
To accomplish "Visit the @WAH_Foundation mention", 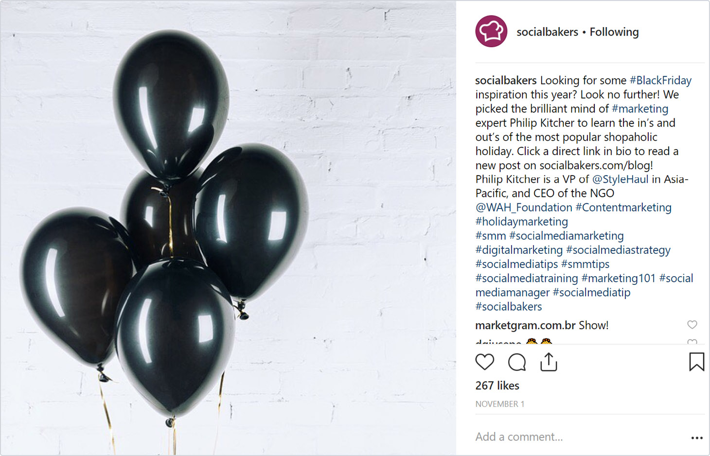I will (524, 208).
